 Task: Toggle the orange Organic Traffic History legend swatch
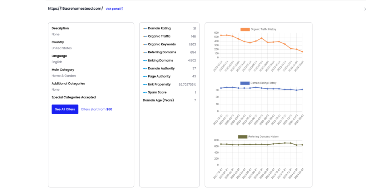pos(245,29)
